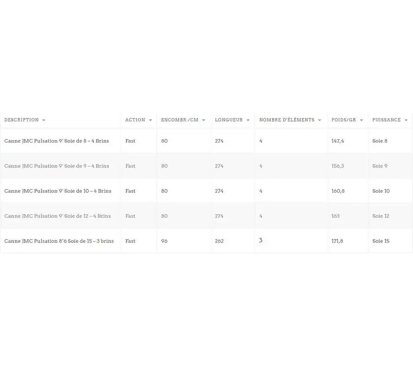Viewport: 413px width, 366px height.
Task: Sort by the DESCRIPTION header label
Action: click(21, 120)
